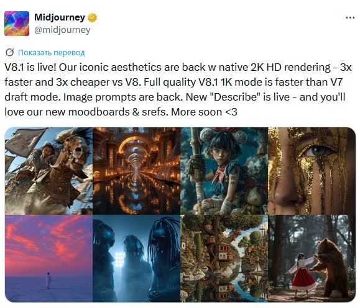Open the girl dancing with bear image
This screenshot has width=360, height=308.
click(312, 258)
